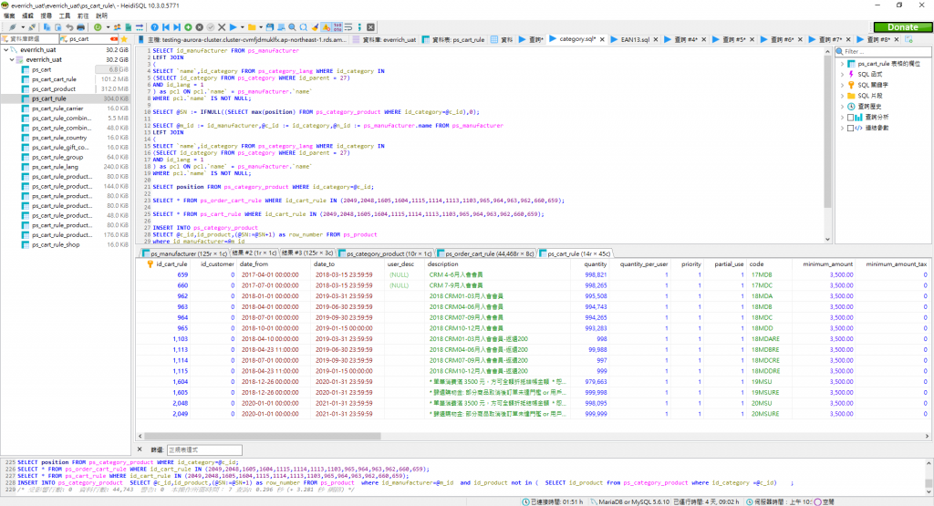Select the ps_cart_rule_shop table
This screenshot has height=506, width=934.
coord(56,244)
